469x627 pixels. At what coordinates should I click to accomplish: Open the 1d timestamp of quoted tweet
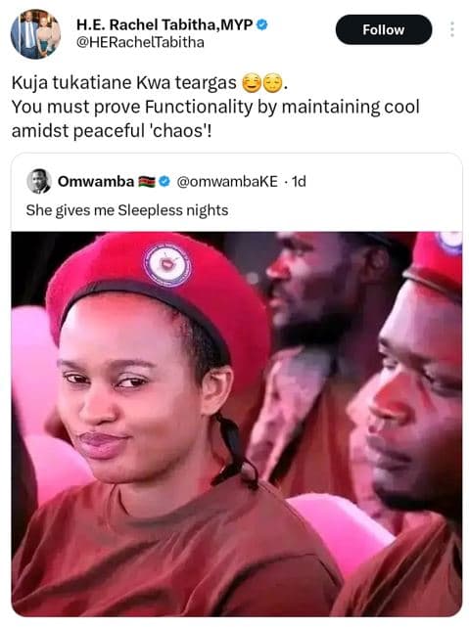tap(299, 182)
